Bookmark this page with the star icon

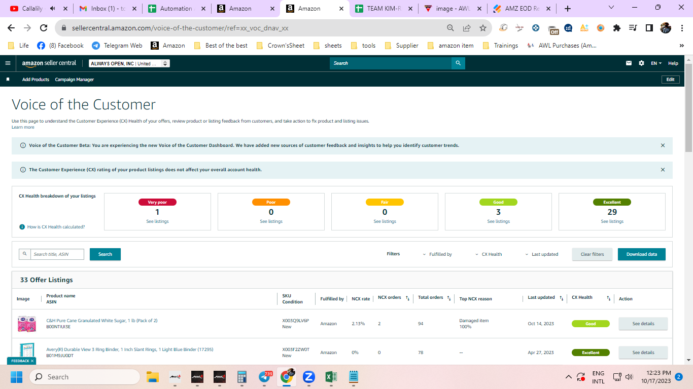click(482, 28)
